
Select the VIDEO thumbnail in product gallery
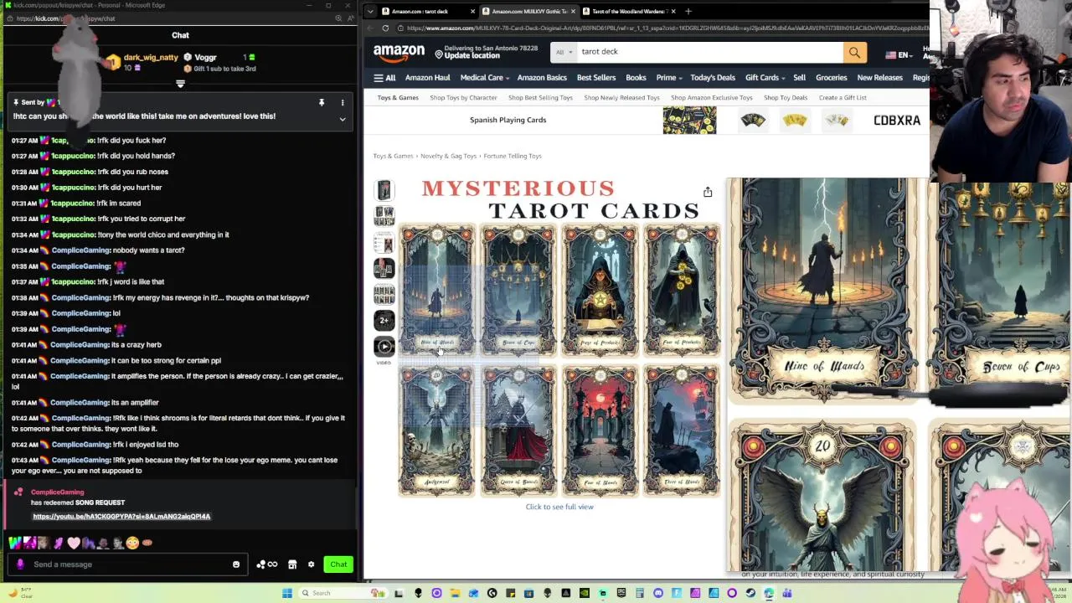click(384, 347)
